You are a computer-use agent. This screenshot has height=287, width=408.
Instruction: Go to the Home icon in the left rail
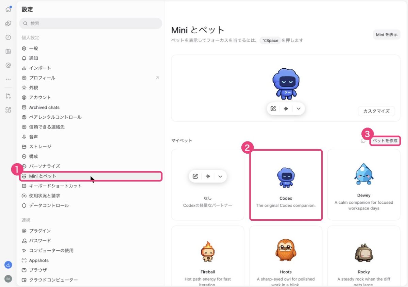click(8, 9)
